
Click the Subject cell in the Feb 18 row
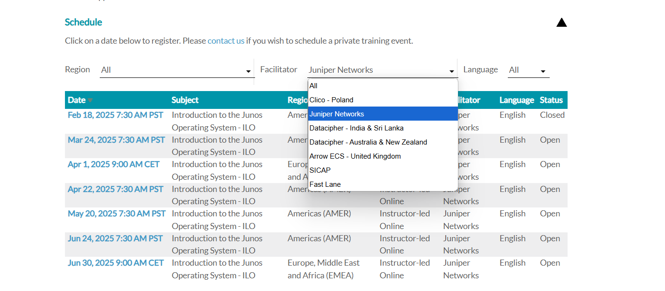[217, 121]
